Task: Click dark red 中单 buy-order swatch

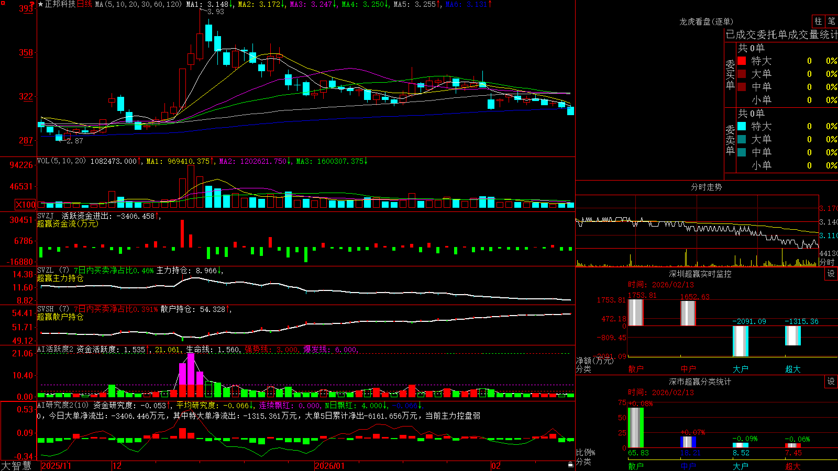Action: [x=742, y=87]
